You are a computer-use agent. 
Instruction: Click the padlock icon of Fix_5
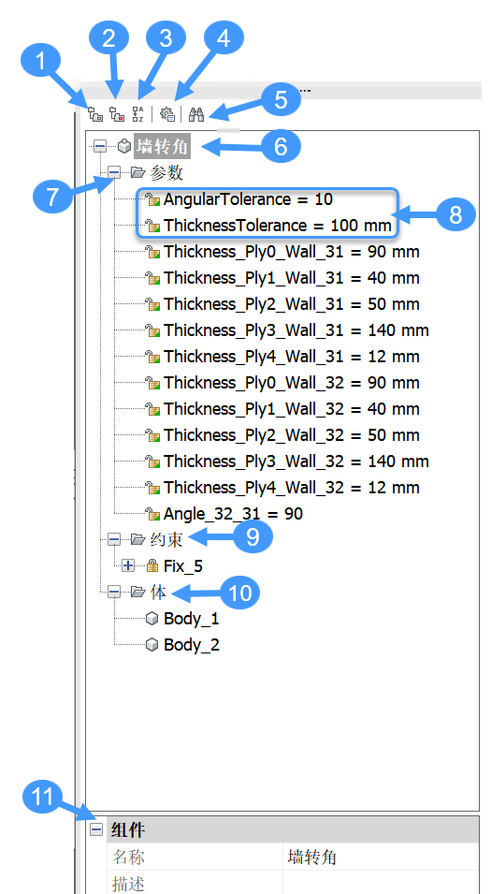(152, 565)
